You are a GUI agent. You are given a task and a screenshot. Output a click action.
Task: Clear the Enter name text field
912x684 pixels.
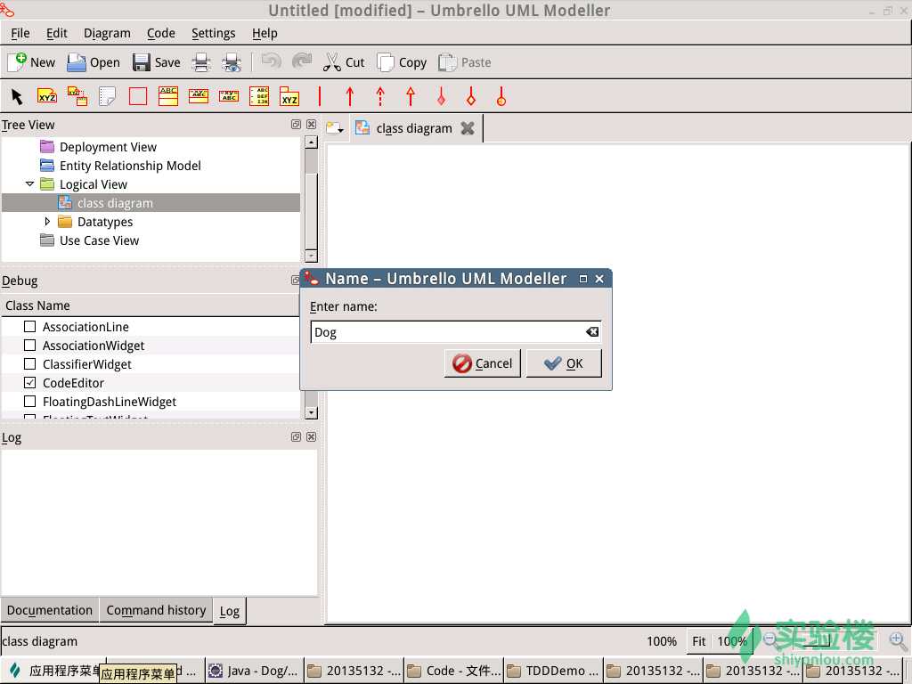tap(592, 331)
